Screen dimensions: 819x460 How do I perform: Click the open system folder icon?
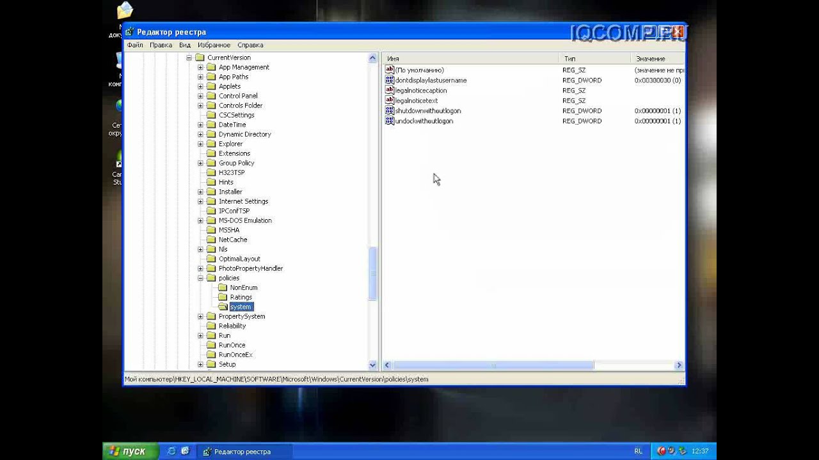point(223,307)
